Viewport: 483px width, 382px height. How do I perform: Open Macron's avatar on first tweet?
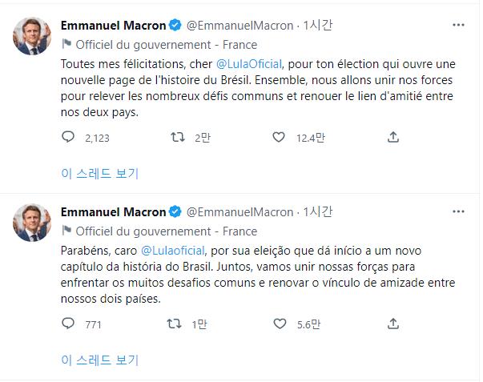[31, 36]
